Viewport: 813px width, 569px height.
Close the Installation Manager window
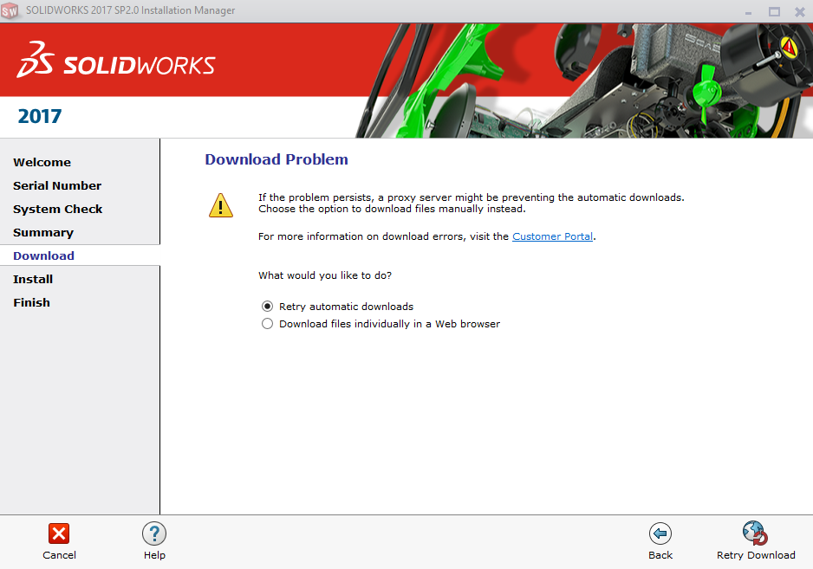[x=798, y=11]
